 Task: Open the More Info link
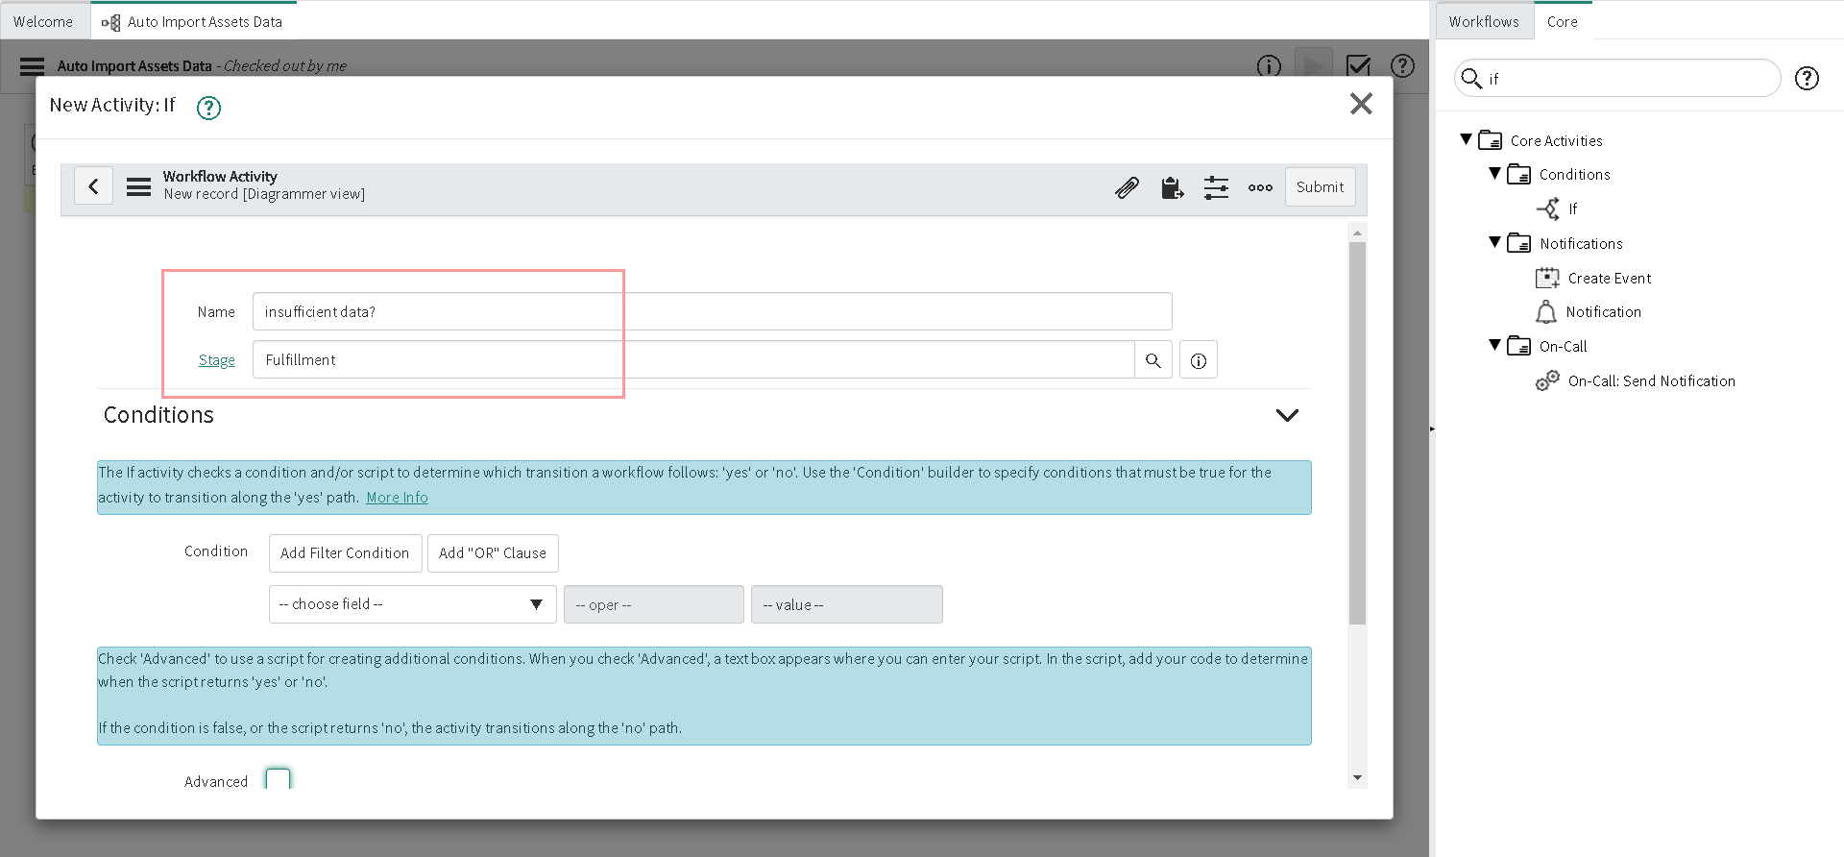pos(397,497)
